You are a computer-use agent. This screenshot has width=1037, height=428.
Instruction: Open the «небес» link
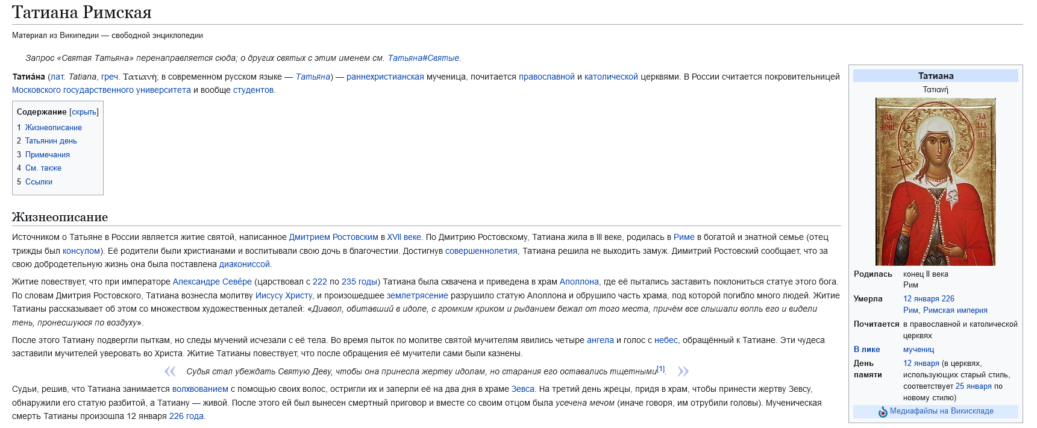[x=666, y=341]
